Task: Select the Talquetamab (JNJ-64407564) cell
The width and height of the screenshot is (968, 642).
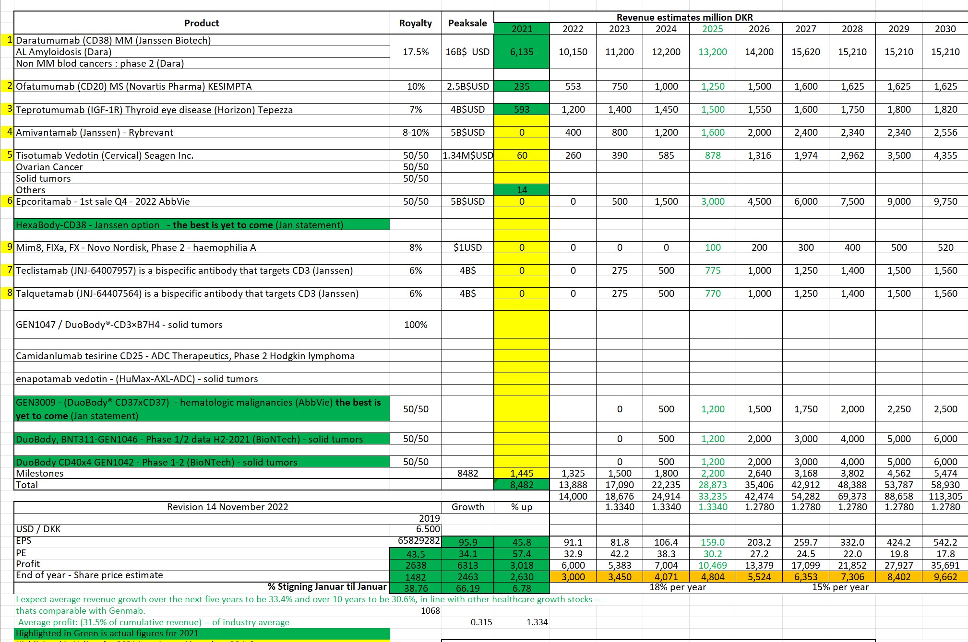Action: pos(202,293)
